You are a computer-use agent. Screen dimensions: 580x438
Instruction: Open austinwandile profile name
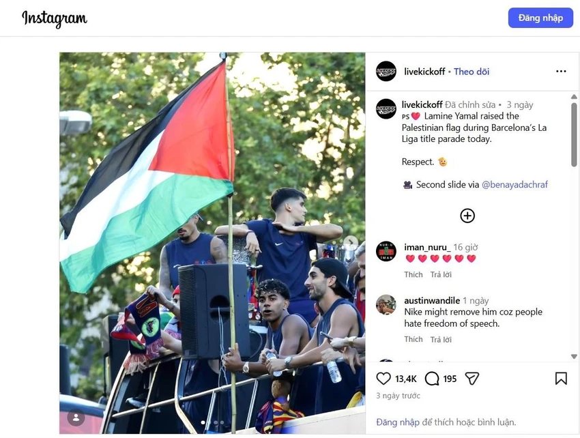coord(432,300)
